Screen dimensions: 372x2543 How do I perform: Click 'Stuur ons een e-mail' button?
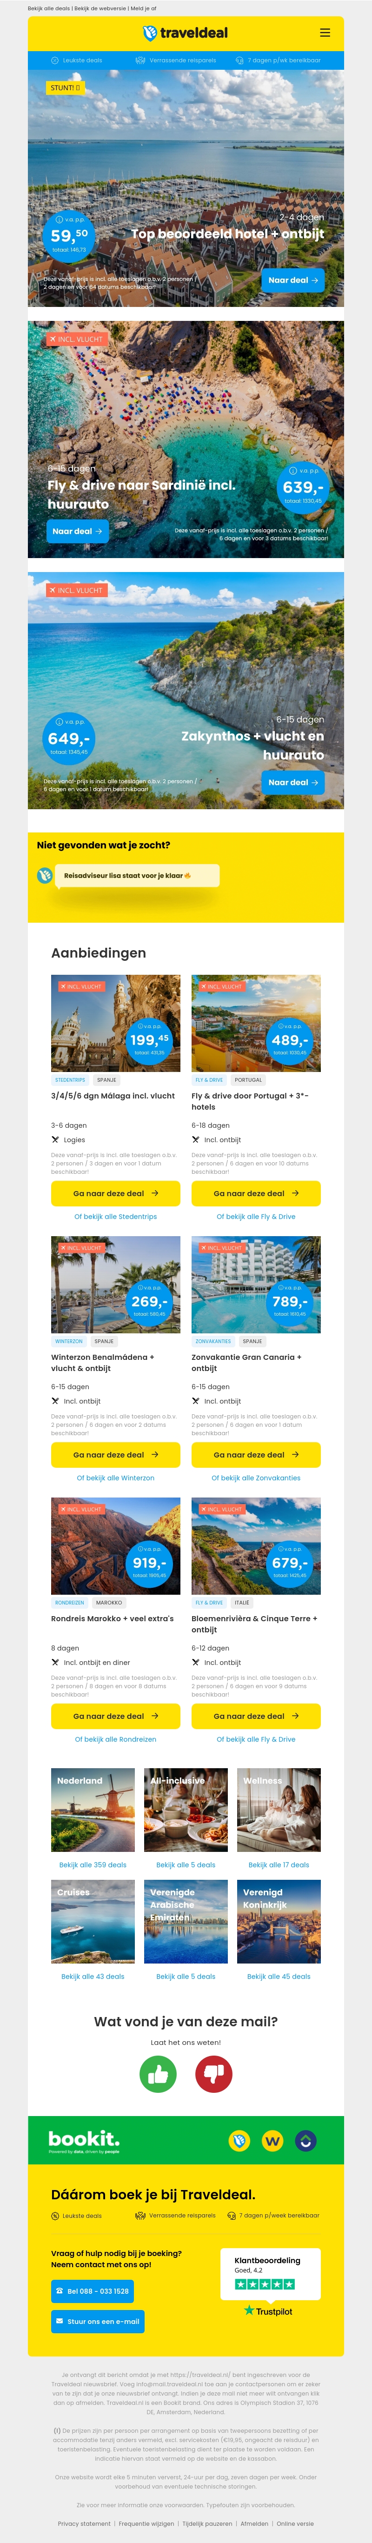click(98, 2321)
